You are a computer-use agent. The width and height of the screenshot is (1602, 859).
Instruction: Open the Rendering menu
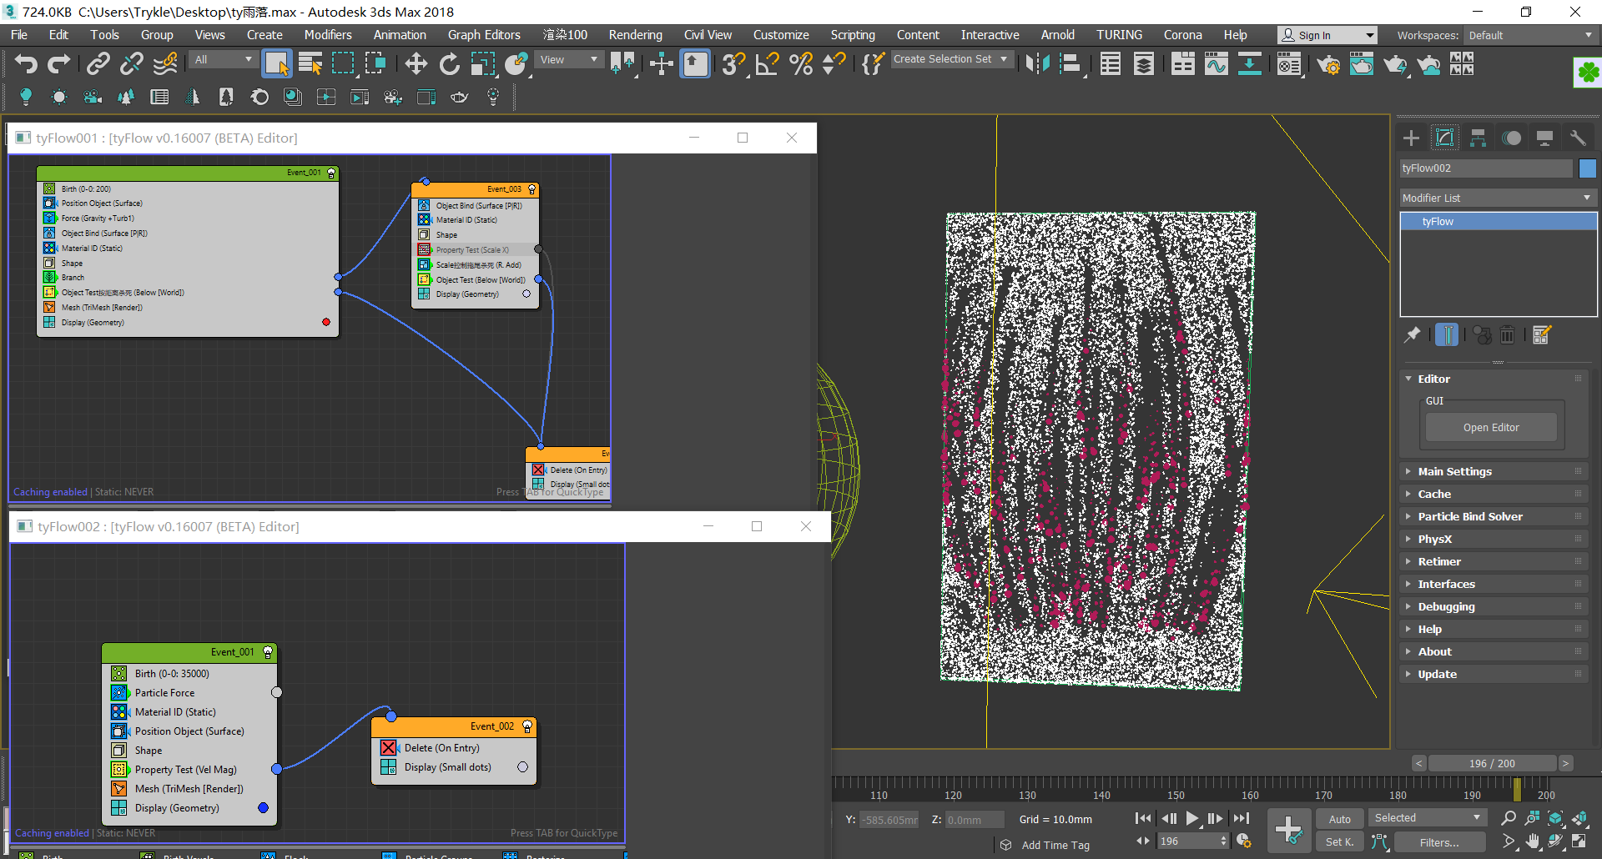pos(635,35)
